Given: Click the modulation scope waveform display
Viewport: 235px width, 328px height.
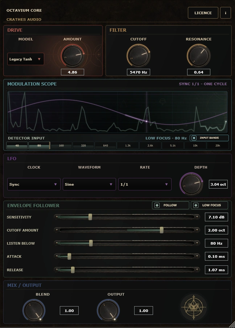Looking at the screenshot, I should click(117, 112).
